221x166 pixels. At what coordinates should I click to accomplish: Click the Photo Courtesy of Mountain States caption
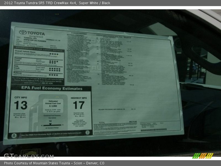click(x=54, y=163)
